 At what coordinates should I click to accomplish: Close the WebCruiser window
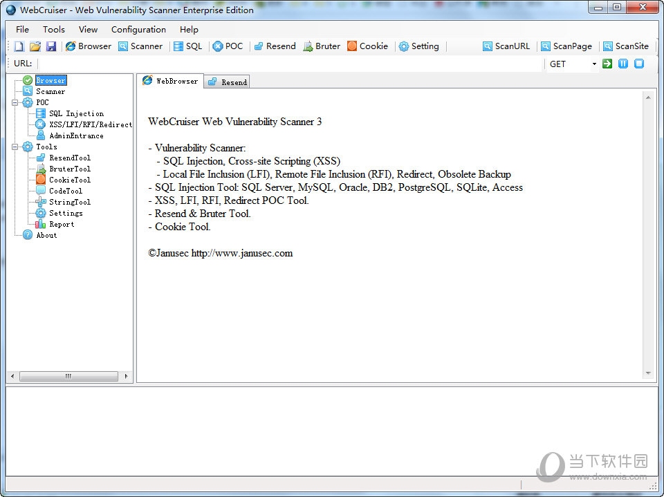click(643, 8)
